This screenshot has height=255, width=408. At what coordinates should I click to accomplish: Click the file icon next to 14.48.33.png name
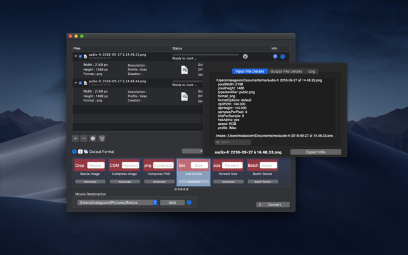[86, 56]
